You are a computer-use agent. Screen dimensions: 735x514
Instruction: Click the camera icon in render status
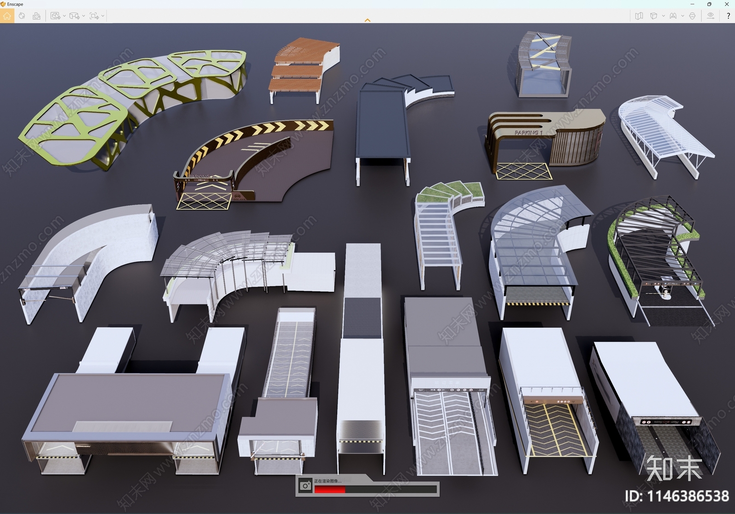[x=305, y=486]
